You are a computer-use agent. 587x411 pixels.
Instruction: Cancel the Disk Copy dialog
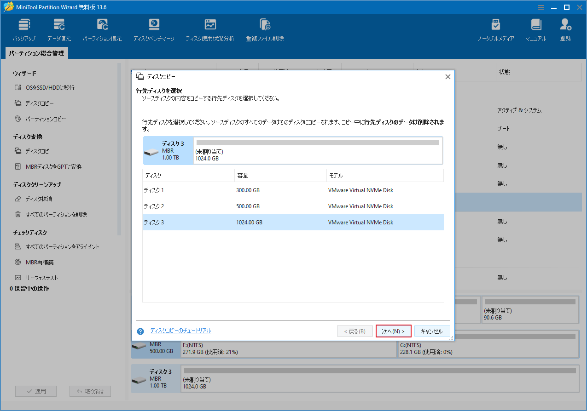tap(432, 331)
